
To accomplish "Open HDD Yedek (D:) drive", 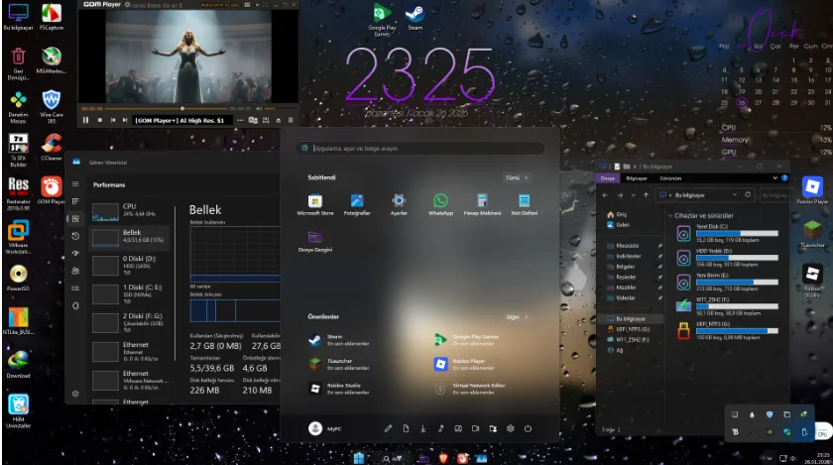I will tap(728, 258).
